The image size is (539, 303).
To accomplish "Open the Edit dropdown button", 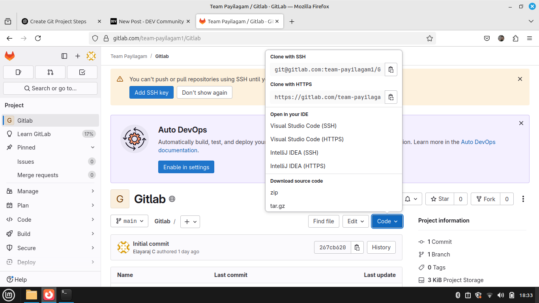I will 356,221.
